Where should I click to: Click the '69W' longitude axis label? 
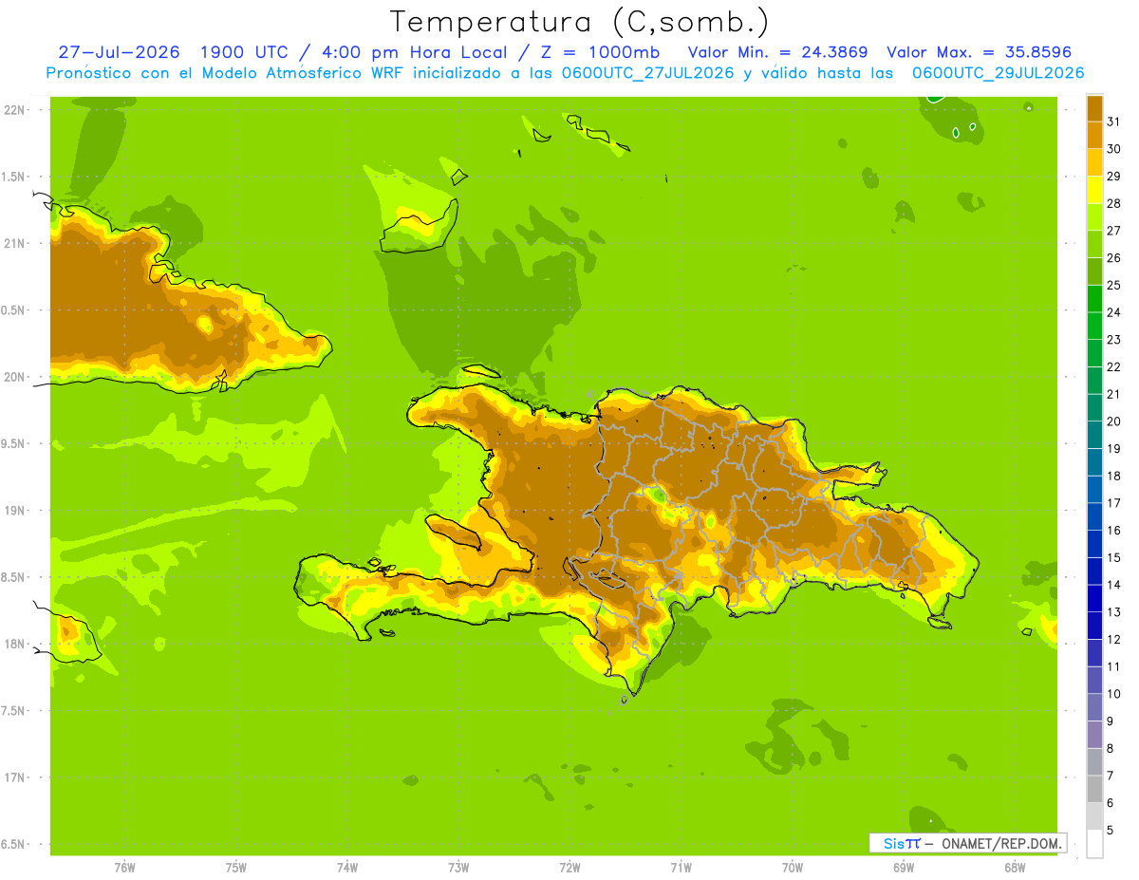click(904, 868)
